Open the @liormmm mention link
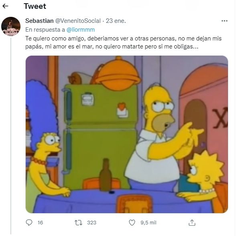The image size is (244, 236). pos(81,30)
